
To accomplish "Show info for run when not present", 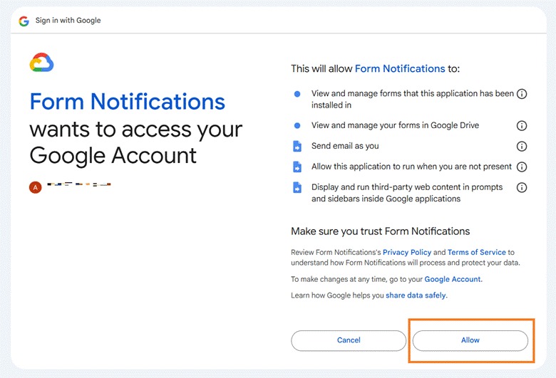I will point(522,167).
